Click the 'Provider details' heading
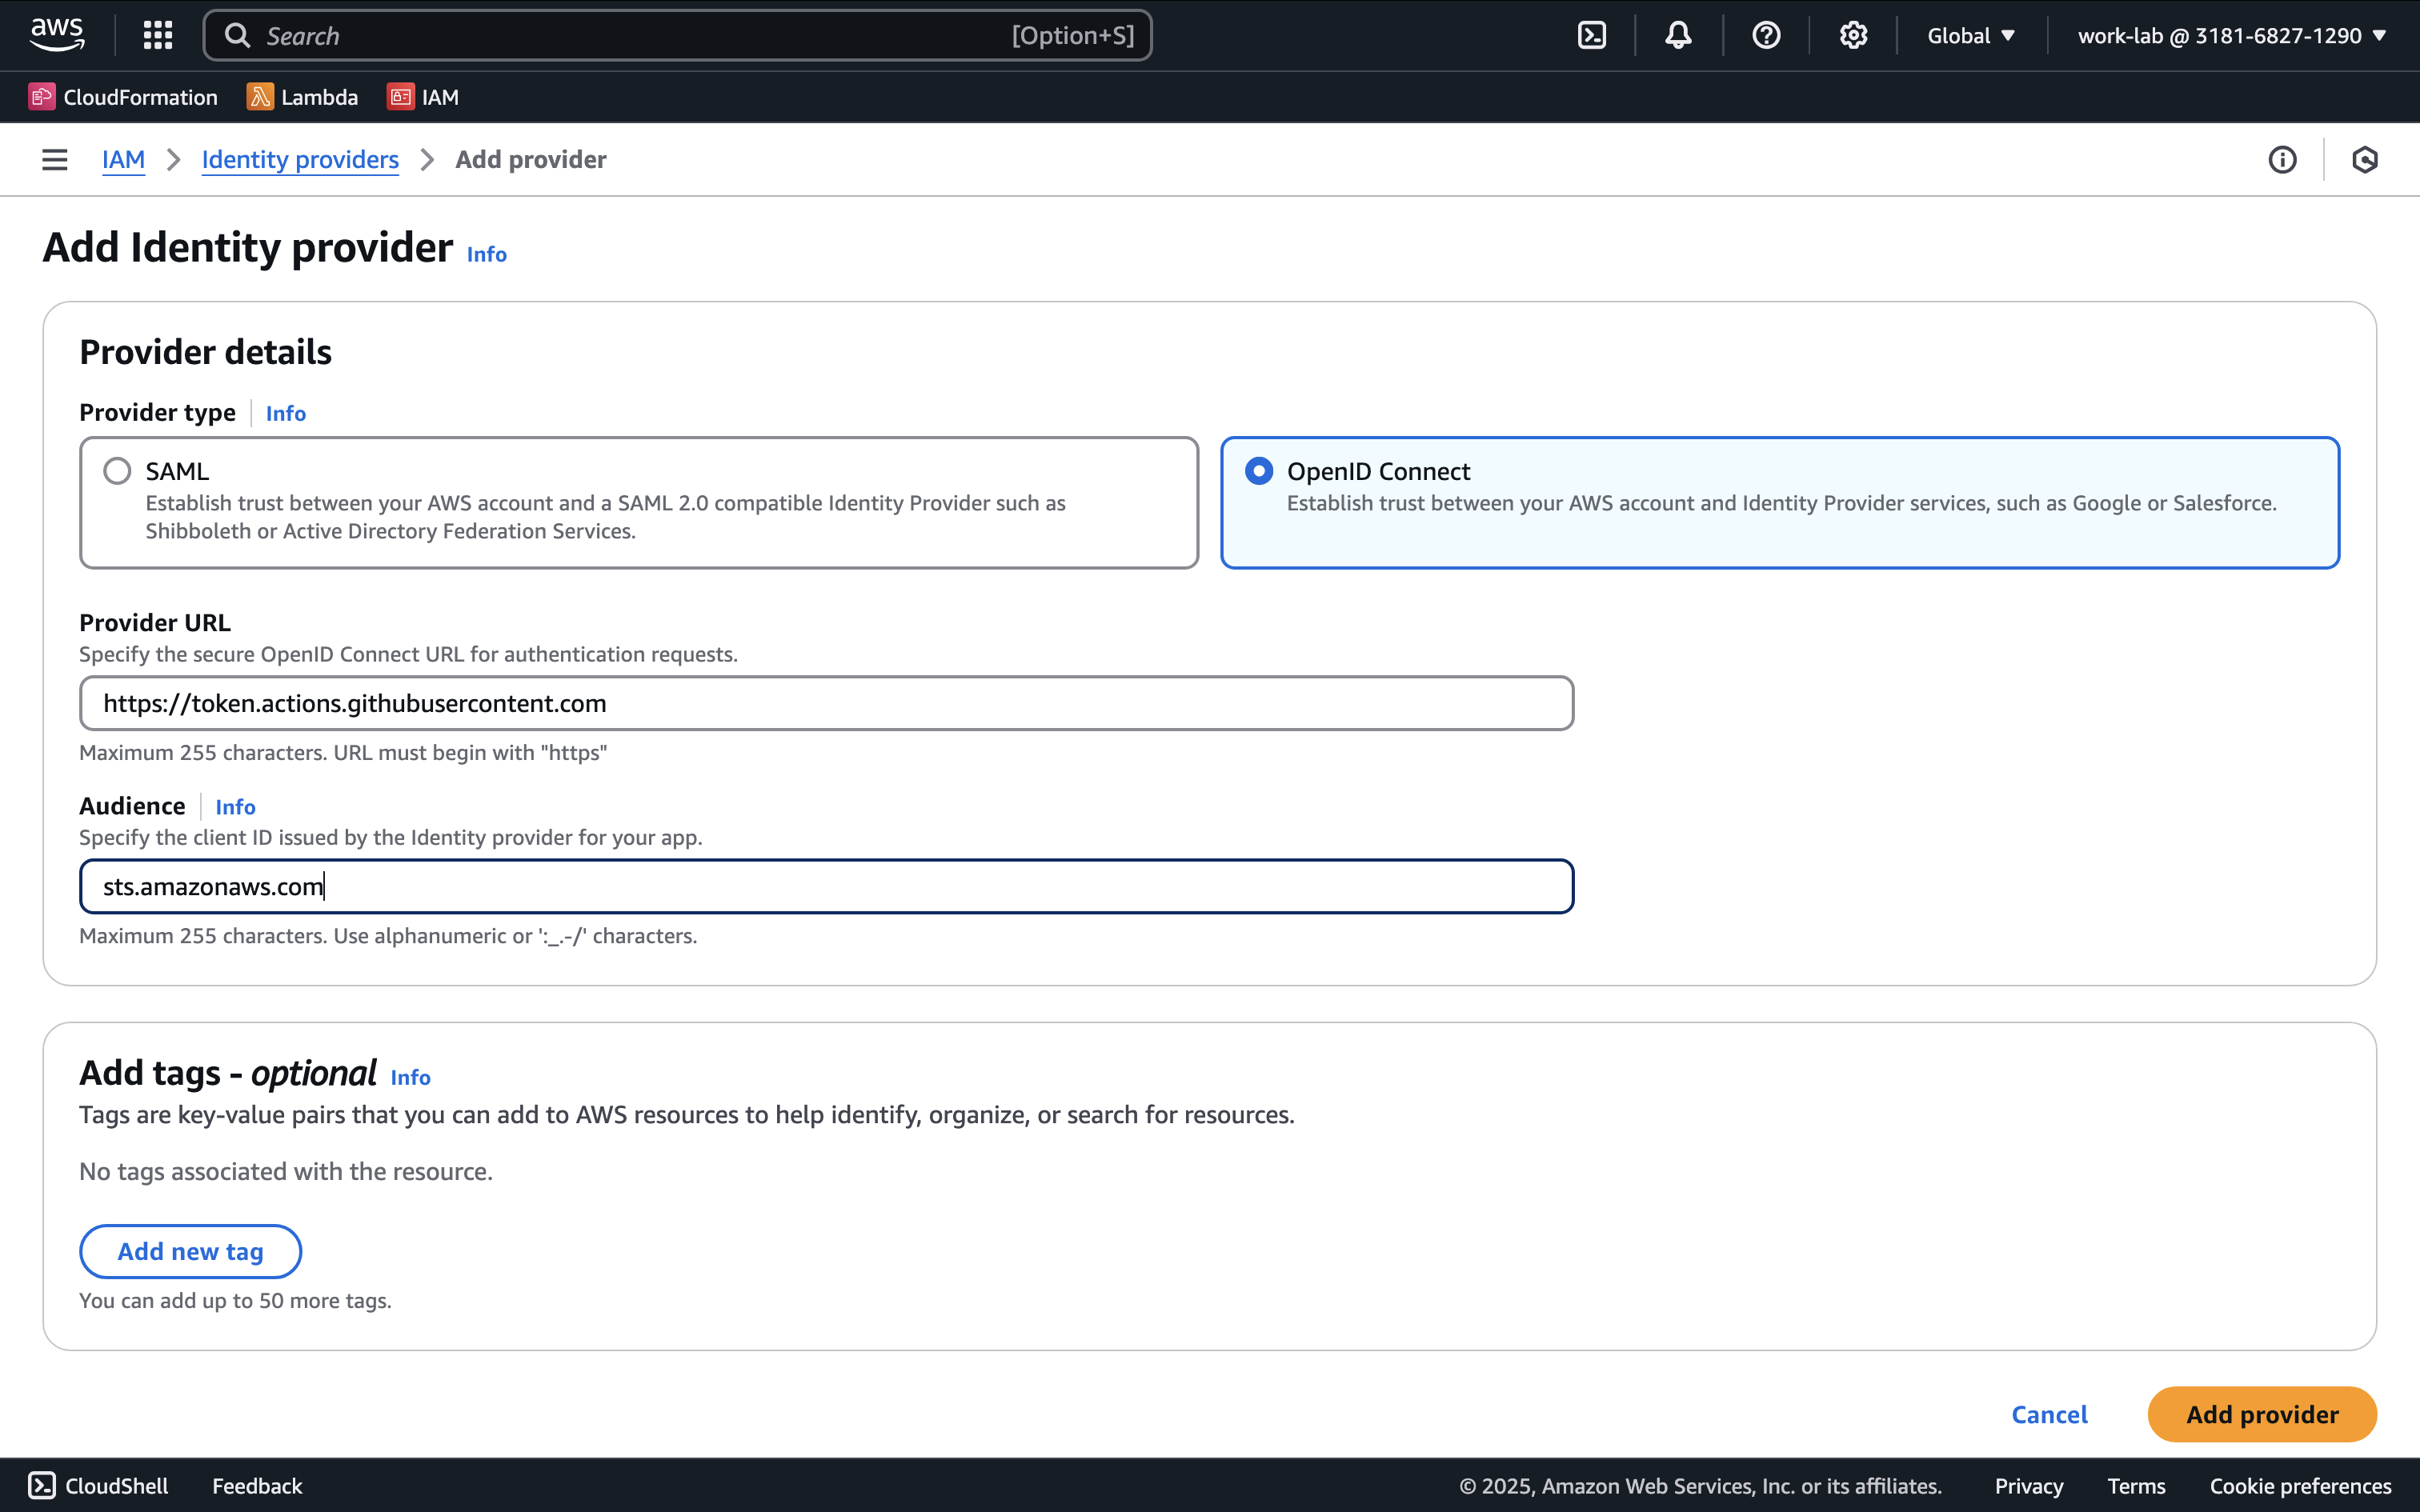The width and height of the screenshot is (2420, 1512). (x=205, y=352)
